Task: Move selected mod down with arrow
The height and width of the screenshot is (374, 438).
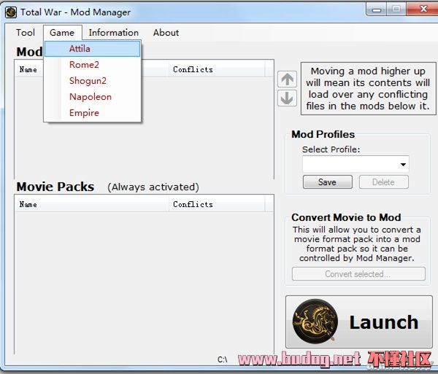Action: pos(287,98)
